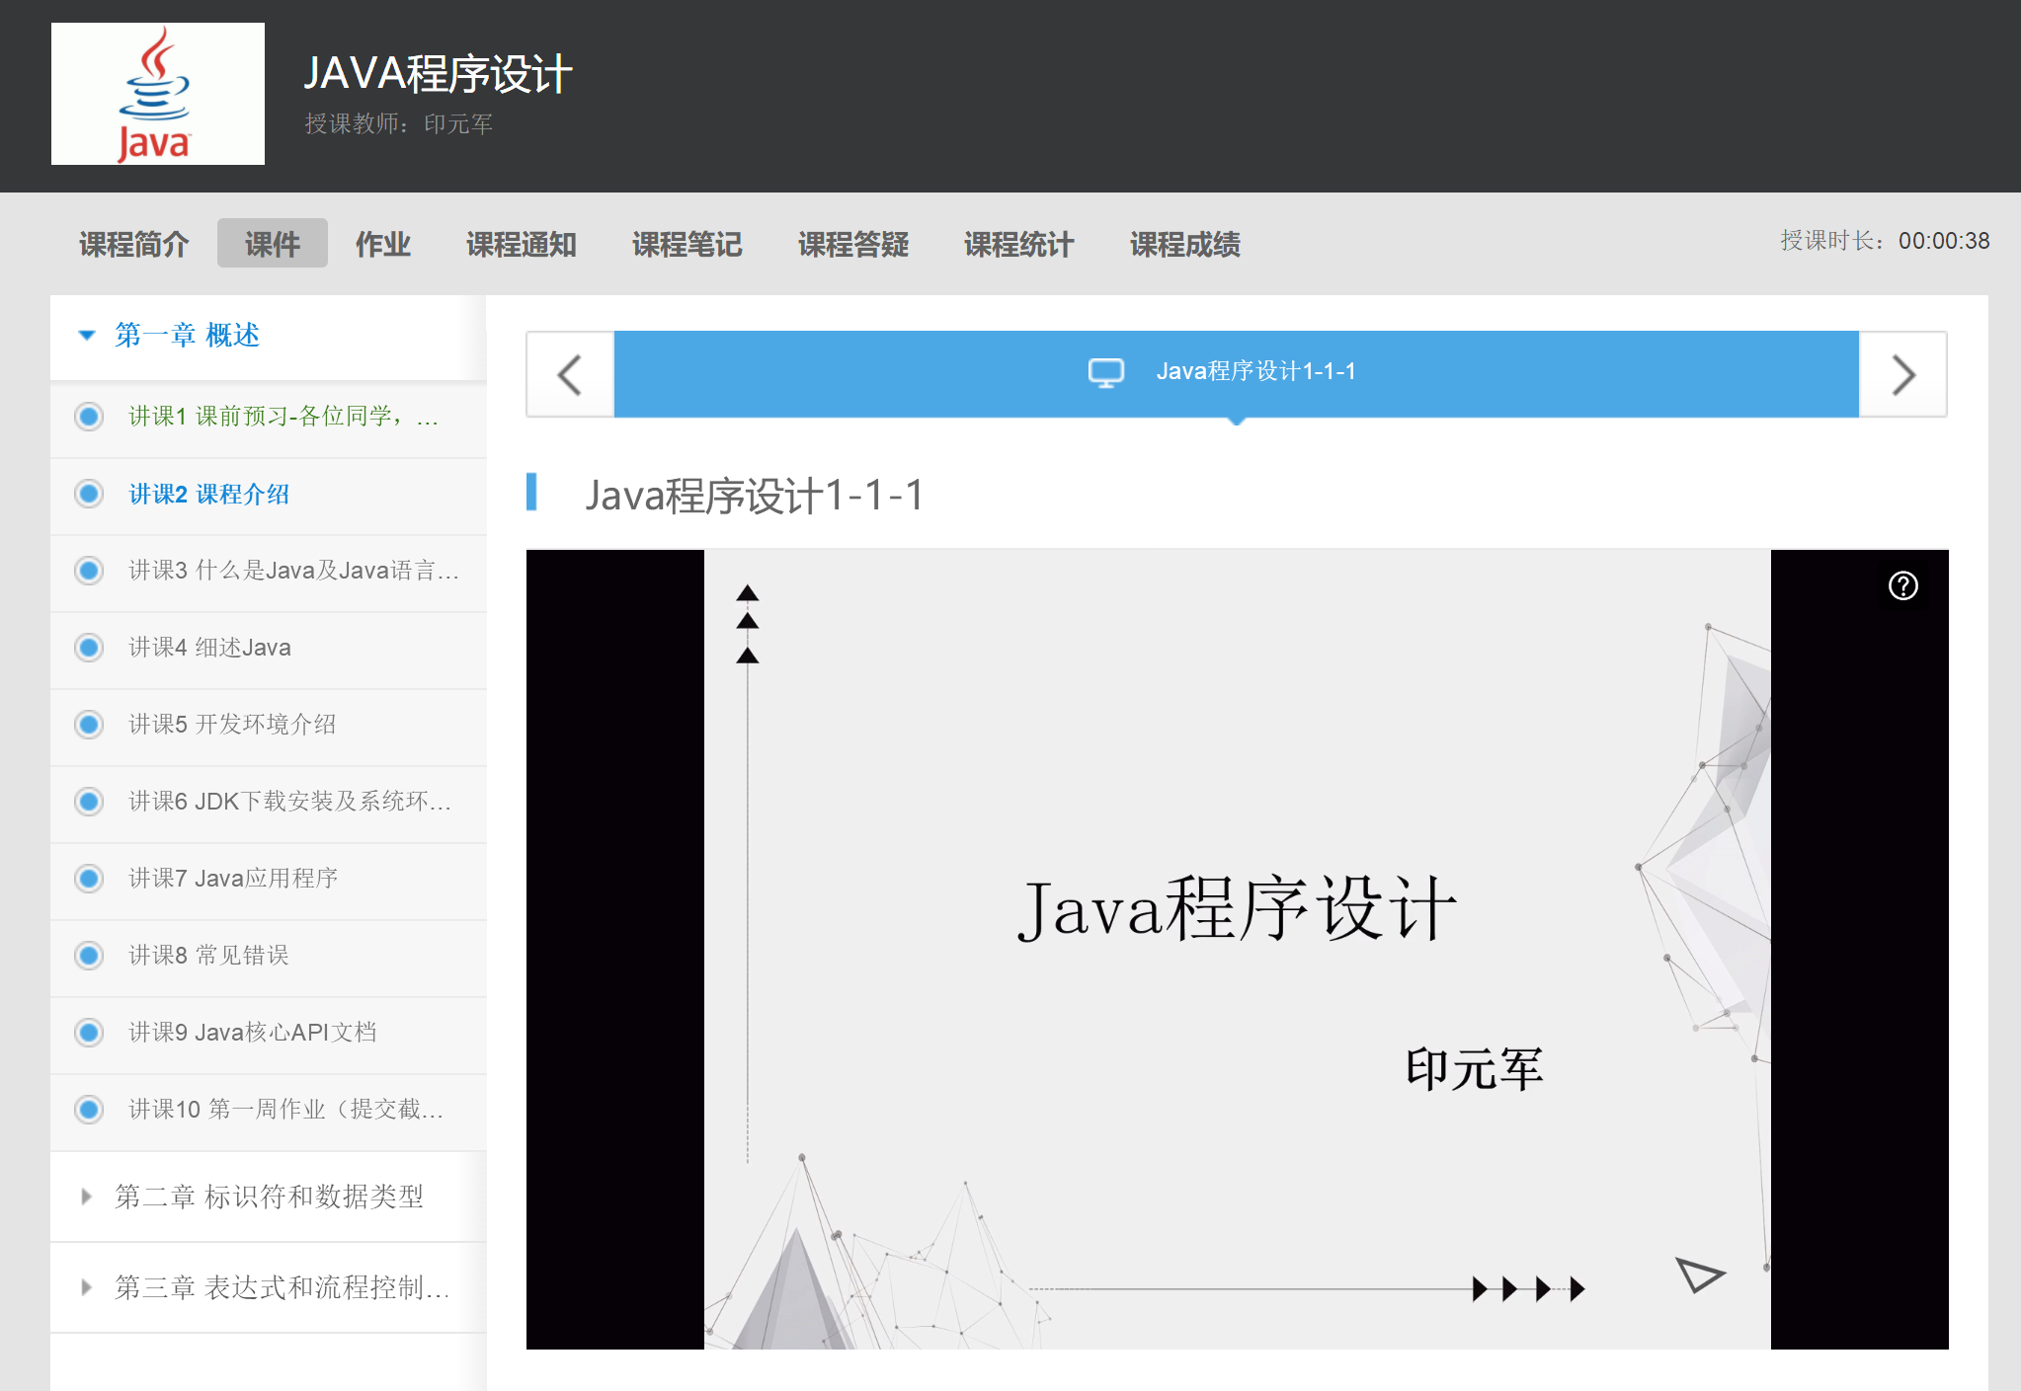This screenshot has width=2021, height=1391.
Task: Go to next courseware with right arrow
Action: click(1902, 374)
